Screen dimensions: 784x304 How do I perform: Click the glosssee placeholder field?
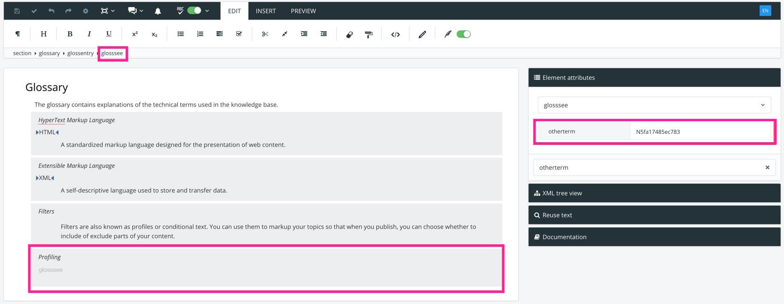click(x=50, y=269)
